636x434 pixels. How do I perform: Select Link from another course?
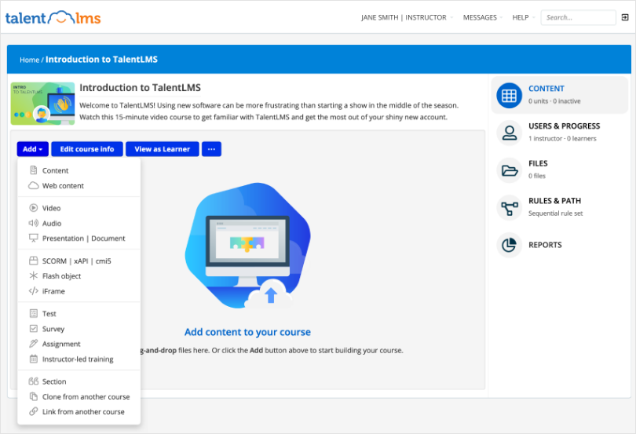pyautogui.click(x=79, y=412)
